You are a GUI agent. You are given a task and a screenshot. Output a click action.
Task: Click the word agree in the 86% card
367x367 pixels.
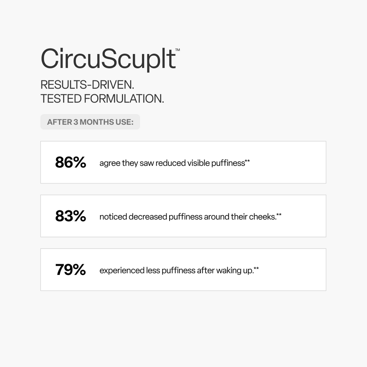click(x=110, y=163)
